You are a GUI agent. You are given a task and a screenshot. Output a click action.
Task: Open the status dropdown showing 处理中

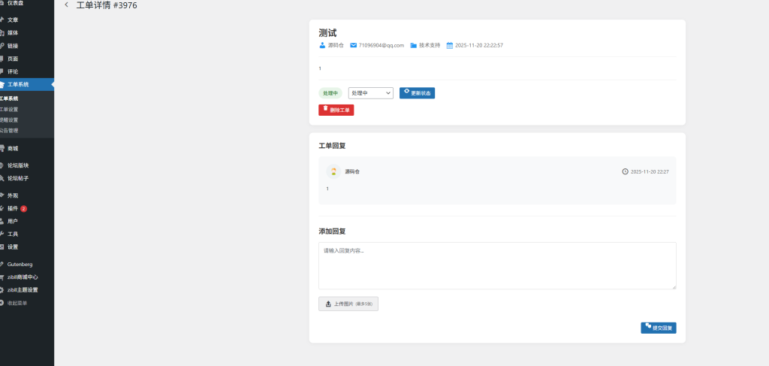(371, 93)
